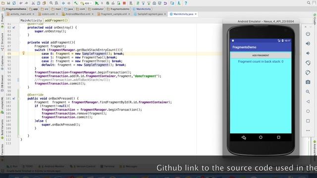This screenshot has width=317, height=178.
Task: Build project with the hammer icon
Action: pyautogui.click(x=76, y=3)
